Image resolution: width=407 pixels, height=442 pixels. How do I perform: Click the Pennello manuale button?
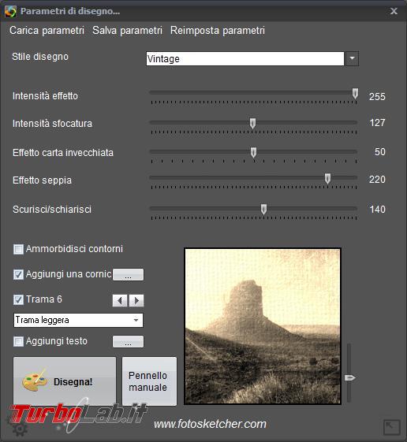pos(149,381)
